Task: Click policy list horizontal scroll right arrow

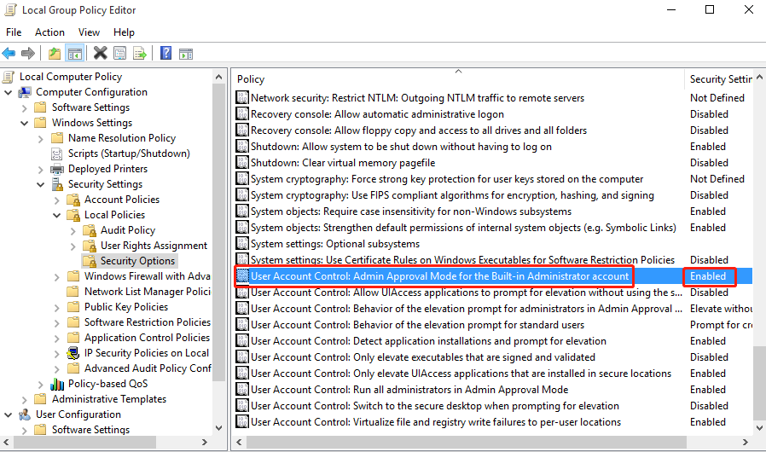Action: click(745, 443)
